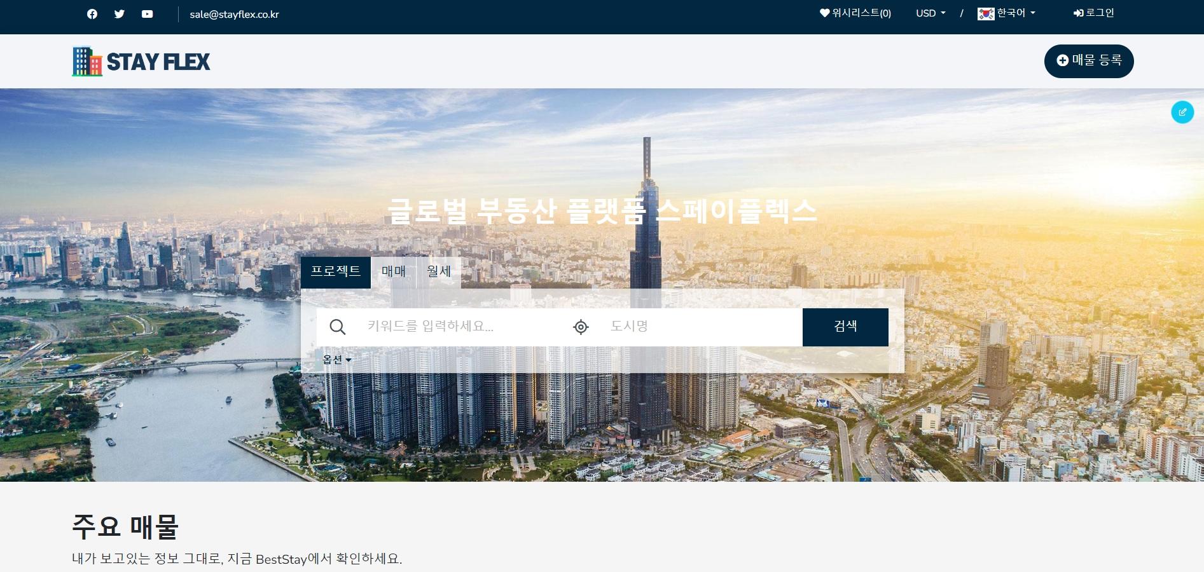
Task: Select the 매매 search tab
Action: coord(392,271)
